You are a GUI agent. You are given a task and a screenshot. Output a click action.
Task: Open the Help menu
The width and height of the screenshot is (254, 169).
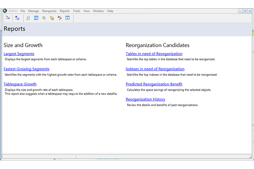tap(110, 11)
